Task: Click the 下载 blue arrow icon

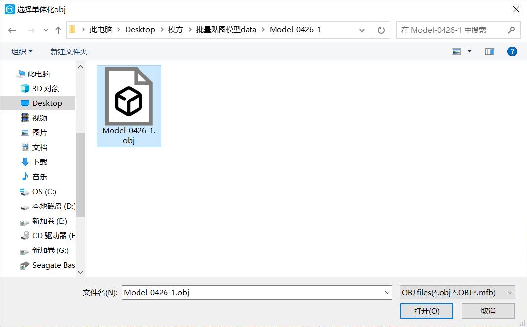Action: (x=25, y=162)
